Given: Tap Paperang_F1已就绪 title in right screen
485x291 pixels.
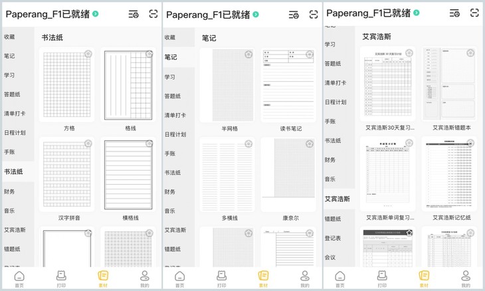Looking at the screenshot, I should (x=368, y=13).
